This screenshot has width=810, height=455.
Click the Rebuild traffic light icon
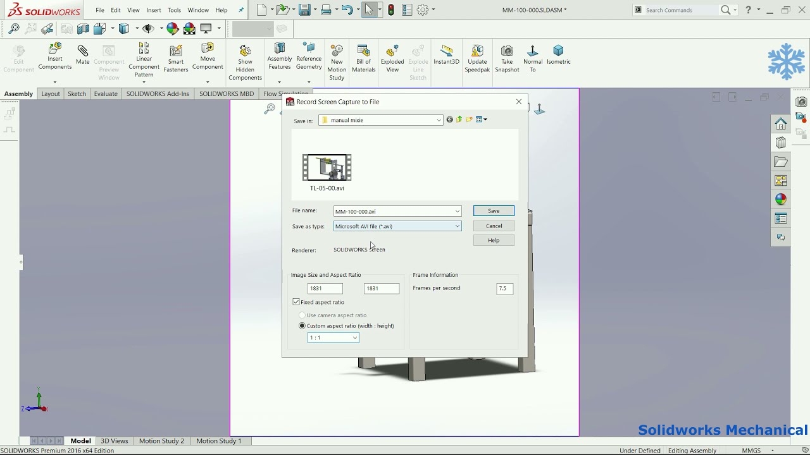[391, 9]
